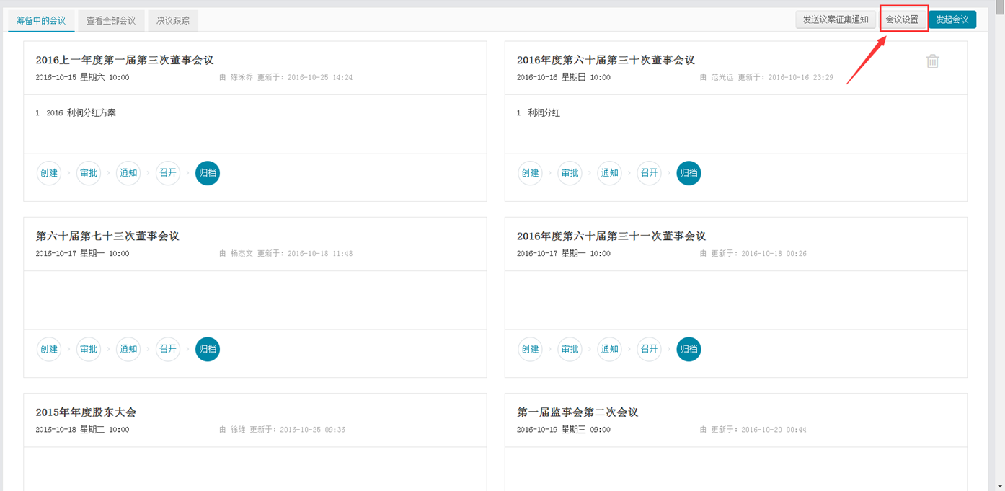The image size is (1005, 491).
Task: Open 归档 step of 第三十一次董事会议 card
Action: [x=689, y=349]
